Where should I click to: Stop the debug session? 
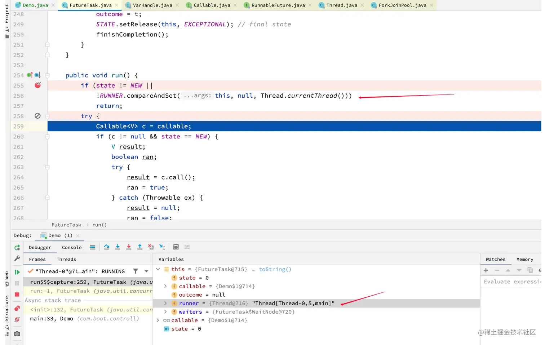(17, 295)
